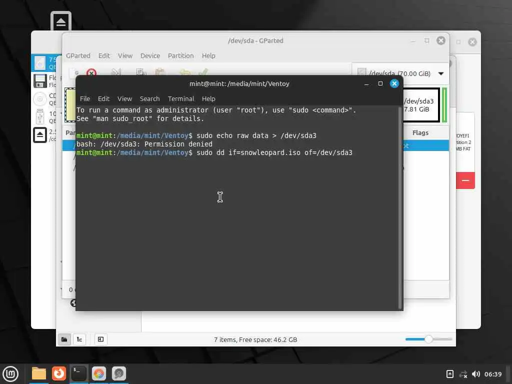This screenshot has height=384, width=512.
Task: Click the copy partition icon in GParted
Action: [141, 72]
